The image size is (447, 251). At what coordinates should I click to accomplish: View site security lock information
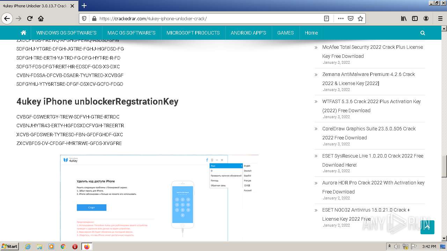(x=94, y=18)
